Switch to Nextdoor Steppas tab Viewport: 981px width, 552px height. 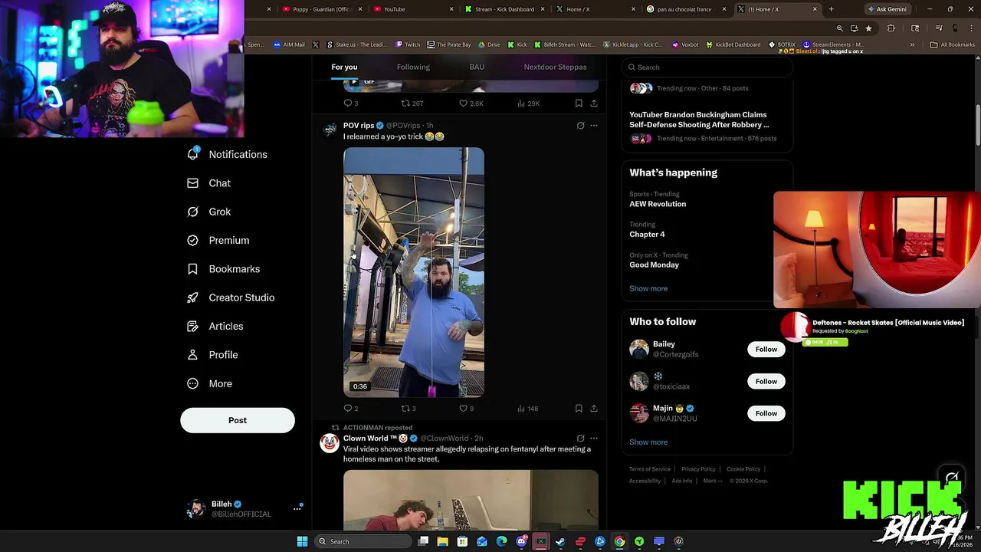tap(555, 67)
